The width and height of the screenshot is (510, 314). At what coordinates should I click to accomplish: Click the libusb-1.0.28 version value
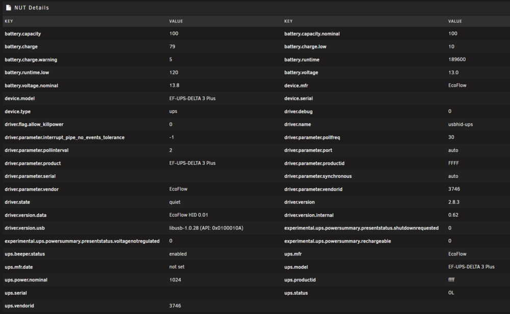206,228
